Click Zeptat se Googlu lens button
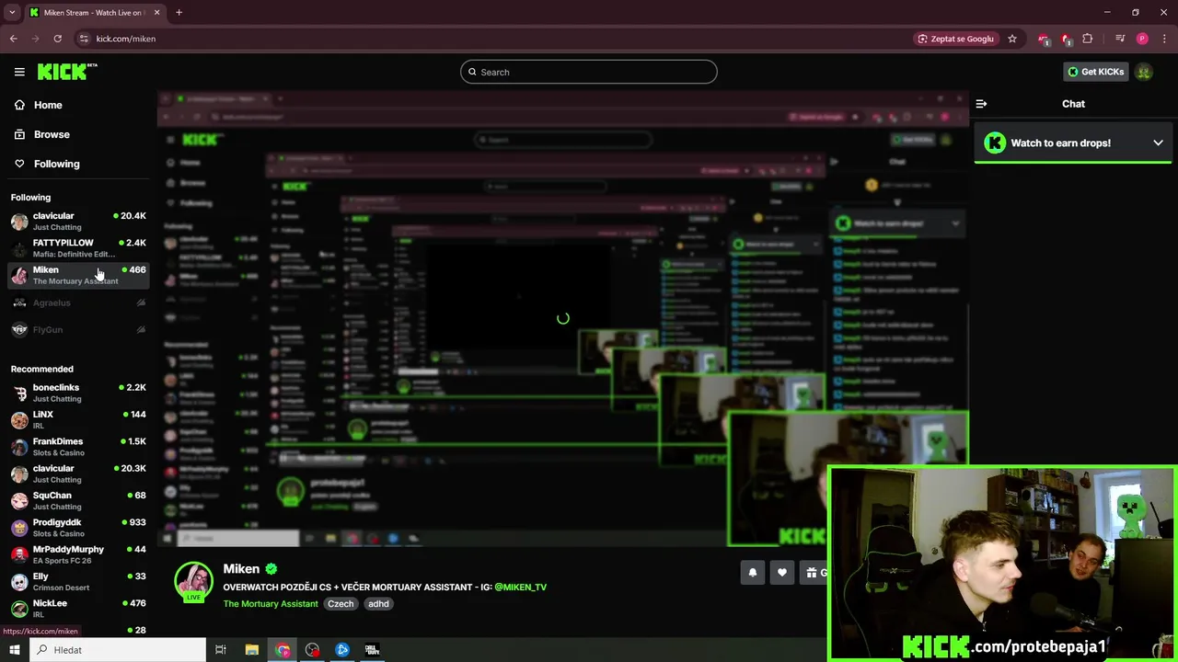This screenshot has width=1178, height=662. 955,39
